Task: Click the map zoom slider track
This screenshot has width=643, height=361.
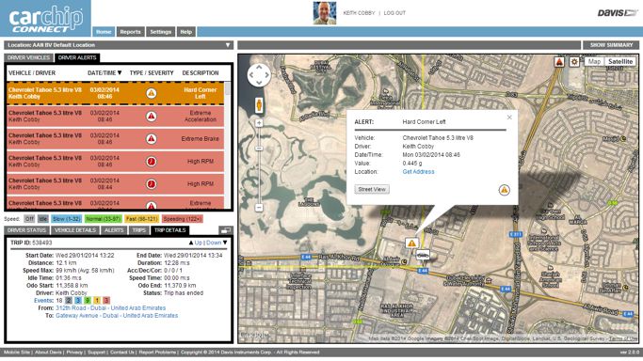Action: pyautogui.click(x=259, y=164)
